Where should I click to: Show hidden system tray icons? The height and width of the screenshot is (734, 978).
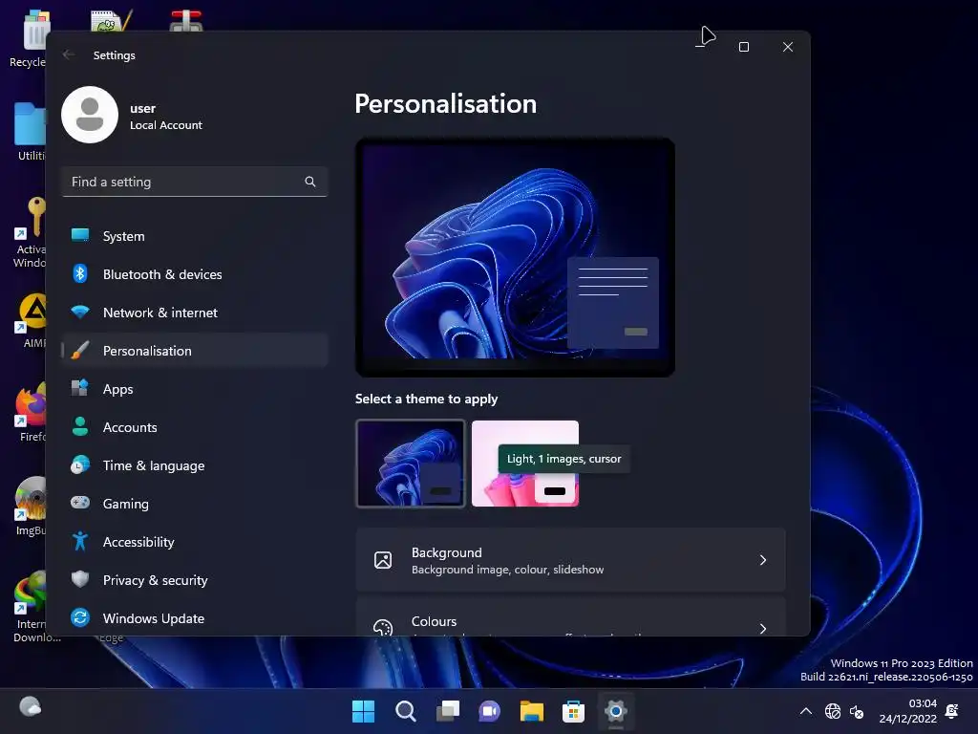806,711
